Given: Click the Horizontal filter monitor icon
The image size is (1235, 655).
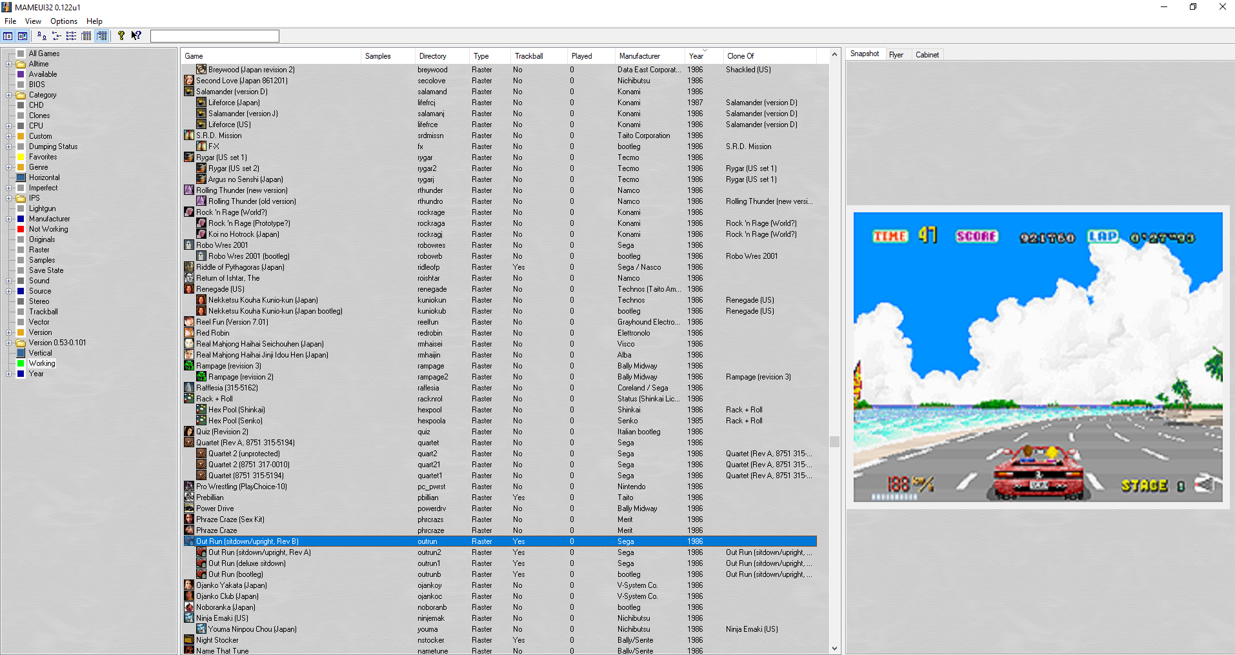Looking at the screenshot, I should click(21, 177).
